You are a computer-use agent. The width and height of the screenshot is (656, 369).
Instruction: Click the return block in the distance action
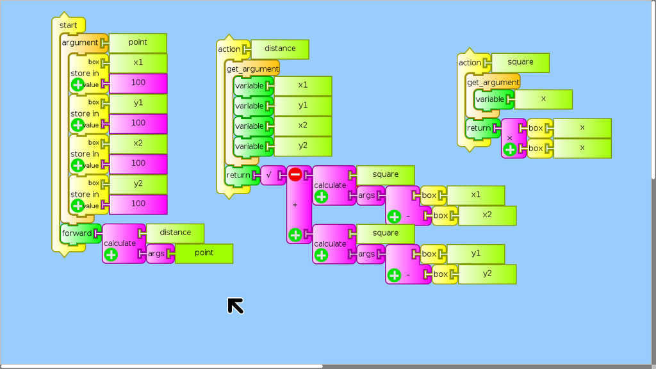pos(237,174)
